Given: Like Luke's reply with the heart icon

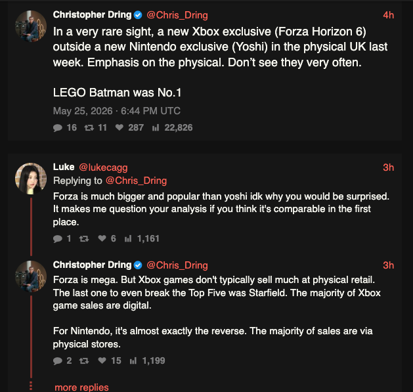Looking at the screenshot, I should 102,238.
